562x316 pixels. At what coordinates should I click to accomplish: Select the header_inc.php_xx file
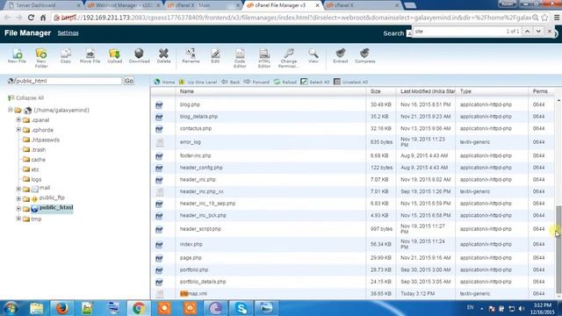202,191
